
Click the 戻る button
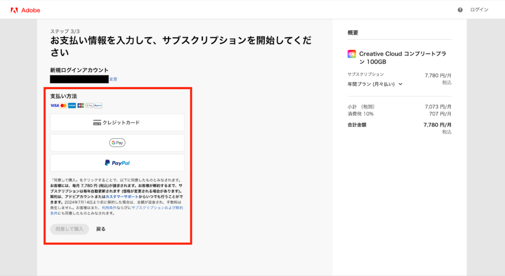(x=101, y=229)
